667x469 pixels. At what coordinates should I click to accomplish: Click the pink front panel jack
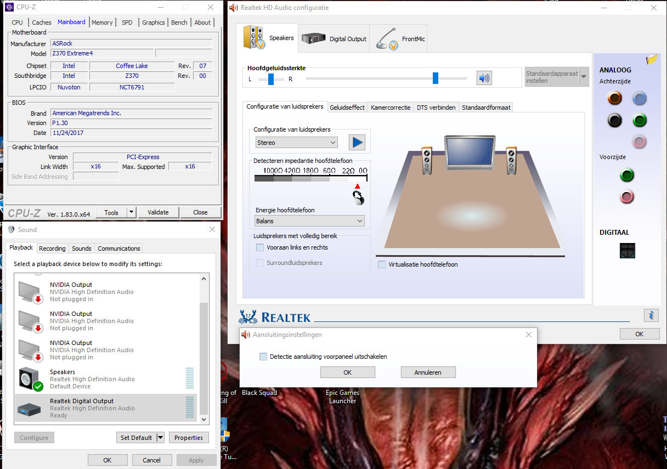pos(627,196)
